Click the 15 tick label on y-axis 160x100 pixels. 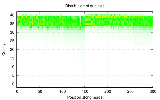tap(12, 58)
